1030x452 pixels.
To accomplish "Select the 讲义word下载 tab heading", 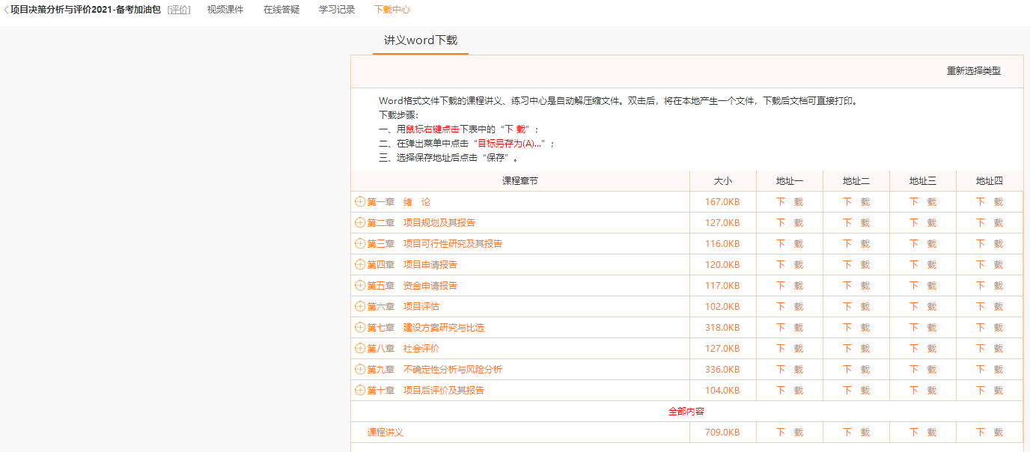I will 420,40.
